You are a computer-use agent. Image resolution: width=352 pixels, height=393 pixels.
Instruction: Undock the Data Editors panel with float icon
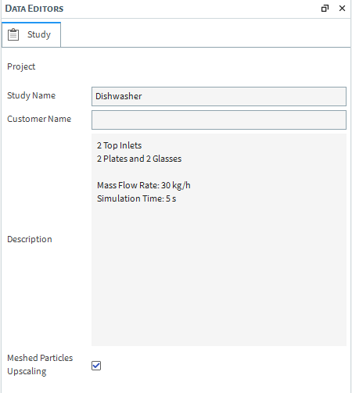(x=325, y=9)
